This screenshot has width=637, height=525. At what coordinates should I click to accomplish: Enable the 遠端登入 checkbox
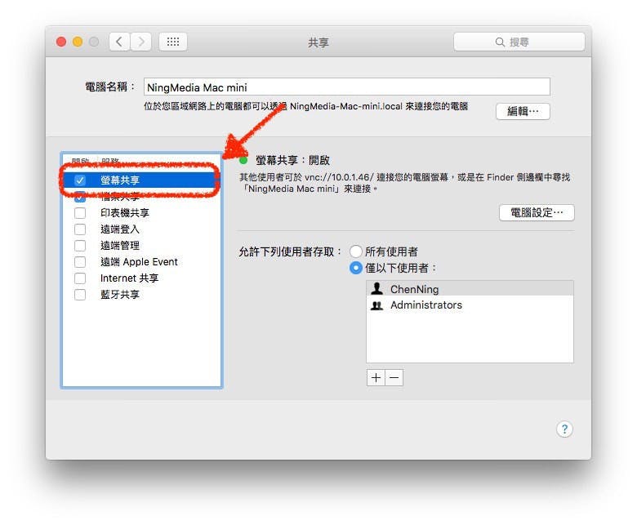[80, 229]
